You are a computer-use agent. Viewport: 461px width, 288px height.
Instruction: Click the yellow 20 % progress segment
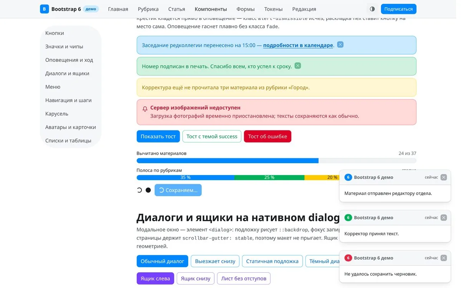tap(322, 177)
